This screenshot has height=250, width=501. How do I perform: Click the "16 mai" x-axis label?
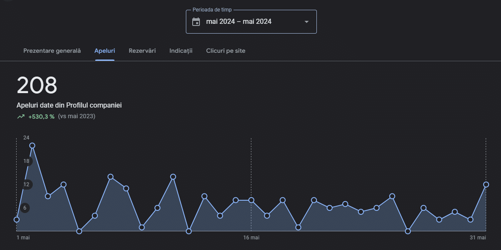coord(251,237)
